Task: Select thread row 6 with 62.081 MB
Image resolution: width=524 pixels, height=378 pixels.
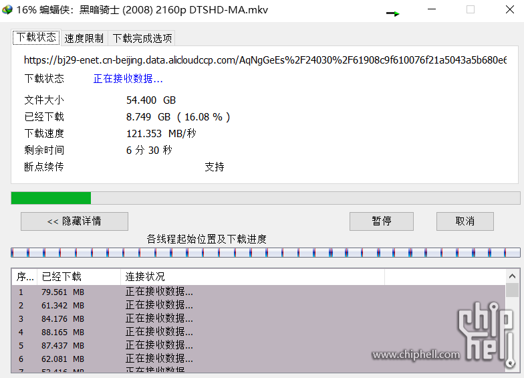Action: pos(259,359)
